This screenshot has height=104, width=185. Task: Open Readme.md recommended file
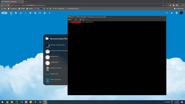coord(54,57)
